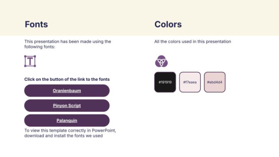Click the "Colors" heading

[x=168, y=24]
